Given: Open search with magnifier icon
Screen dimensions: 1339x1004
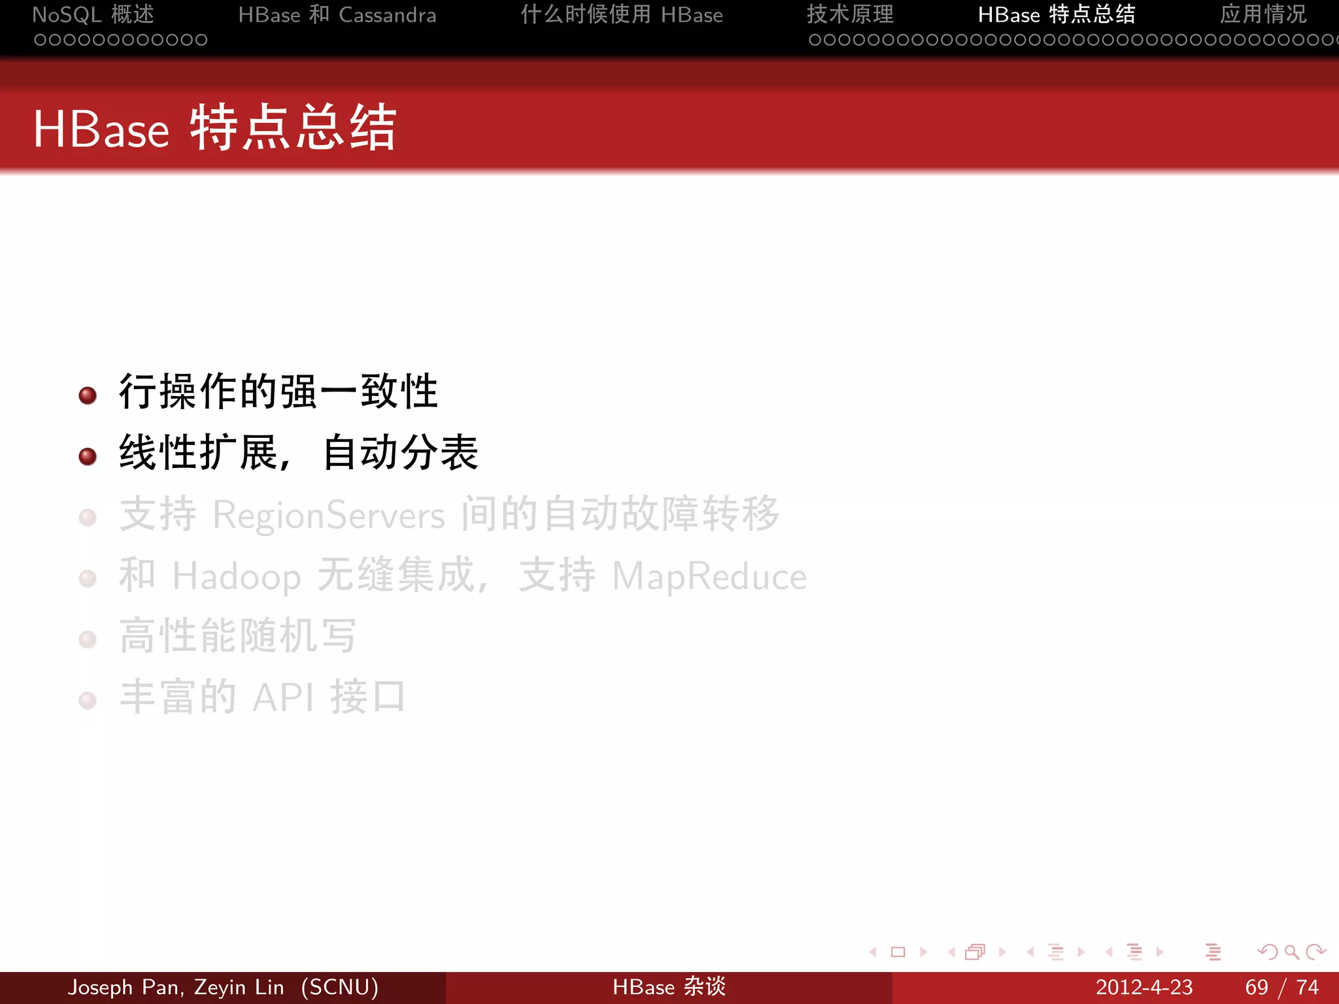Looking at the screenshot, I should point(1292,952).
